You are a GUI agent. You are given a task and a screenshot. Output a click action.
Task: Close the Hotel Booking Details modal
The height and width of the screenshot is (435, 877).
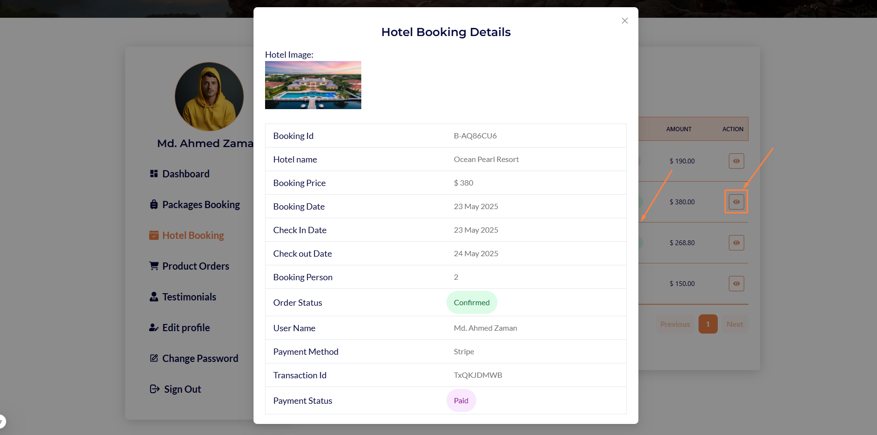[x=624, y=21]
